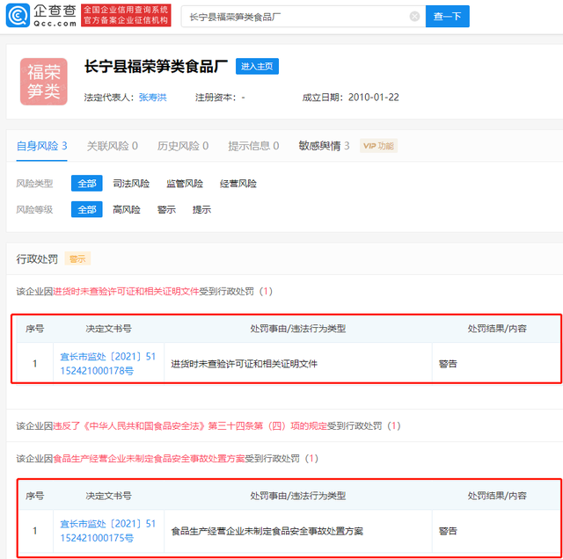Open document 宜长市监处〔2021〕51152421000178号
The height and width of the screenshot is (559, 563).
pyautogui.click(x=108, y=364)
